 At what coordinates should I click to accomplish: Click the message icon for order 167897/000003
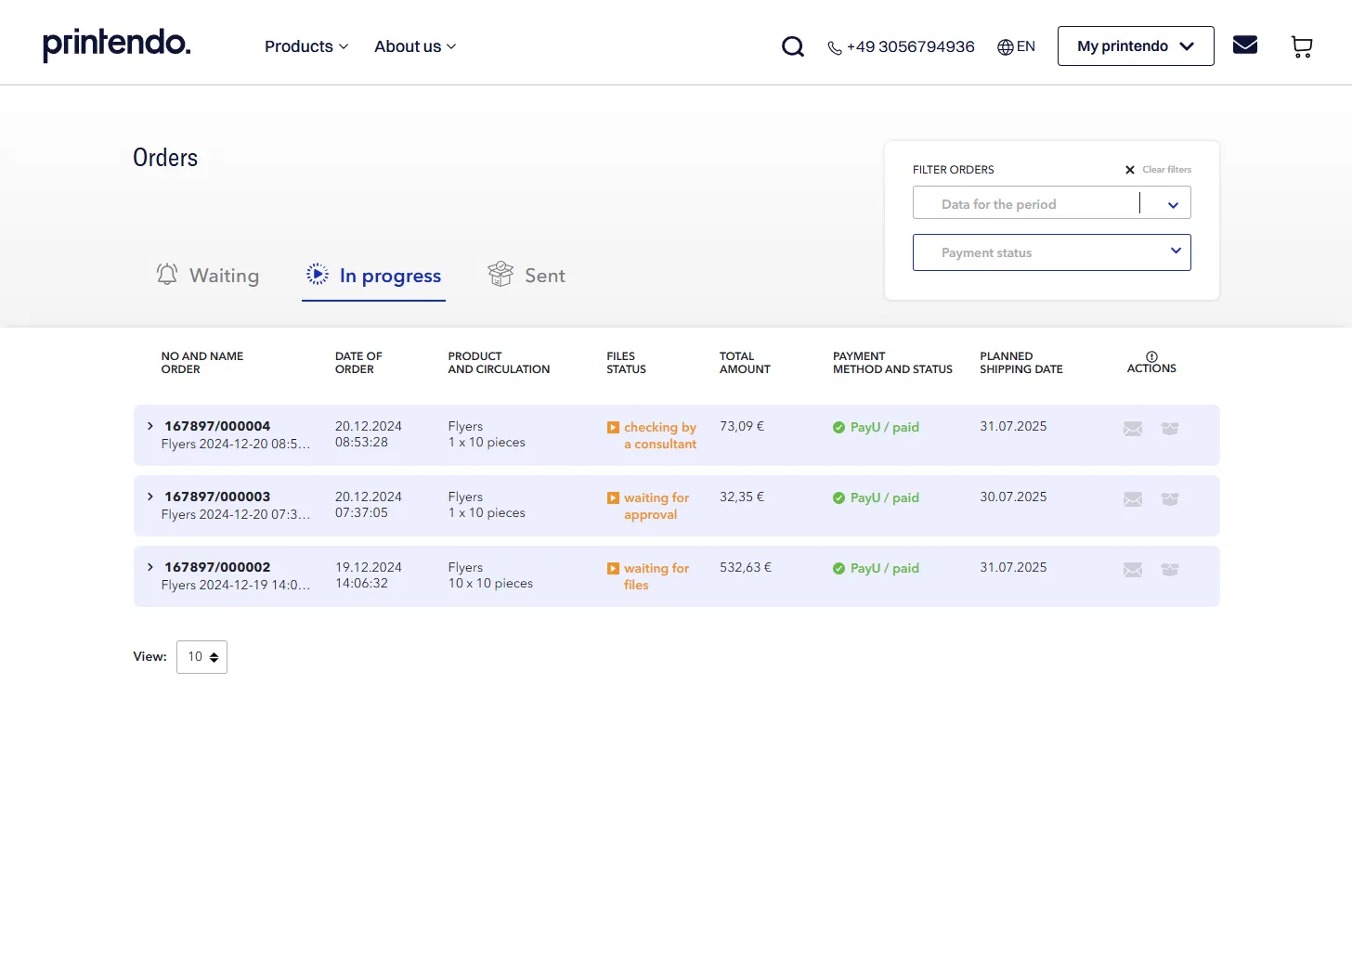(1133, 499)
